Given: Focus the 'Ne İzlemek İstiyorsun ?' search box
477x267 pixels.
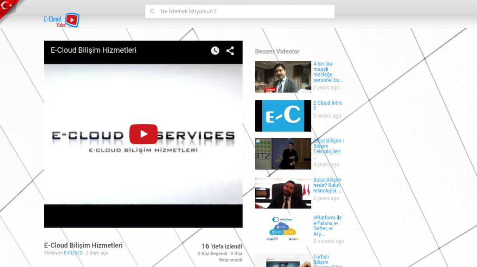Looking at the screenshot, I should pyautogui.click(x=240, y=11).
